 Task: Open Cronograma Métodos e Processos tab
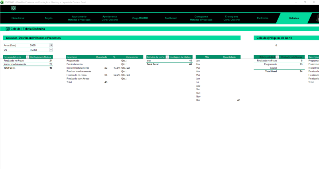coord(201,18)
